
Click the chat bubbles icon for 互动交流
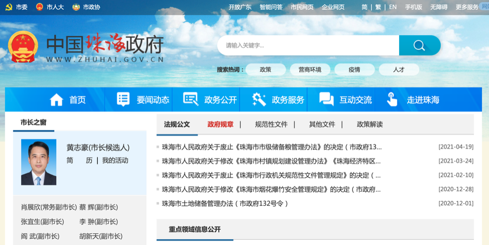click(x=326, y=100)
